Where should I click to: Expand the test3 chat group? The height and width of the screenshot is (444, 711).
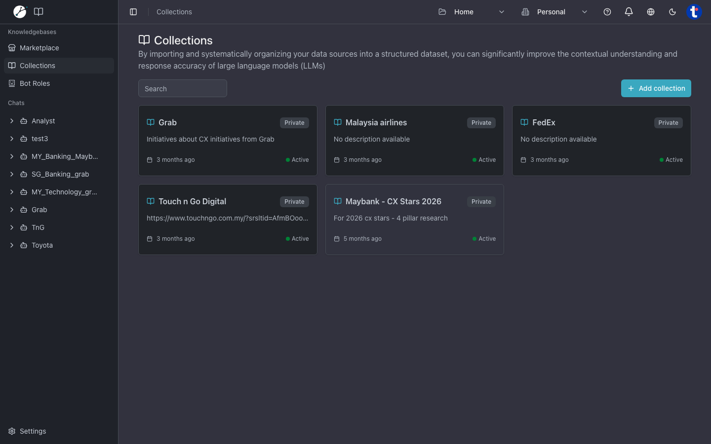[x=12, y=139]
